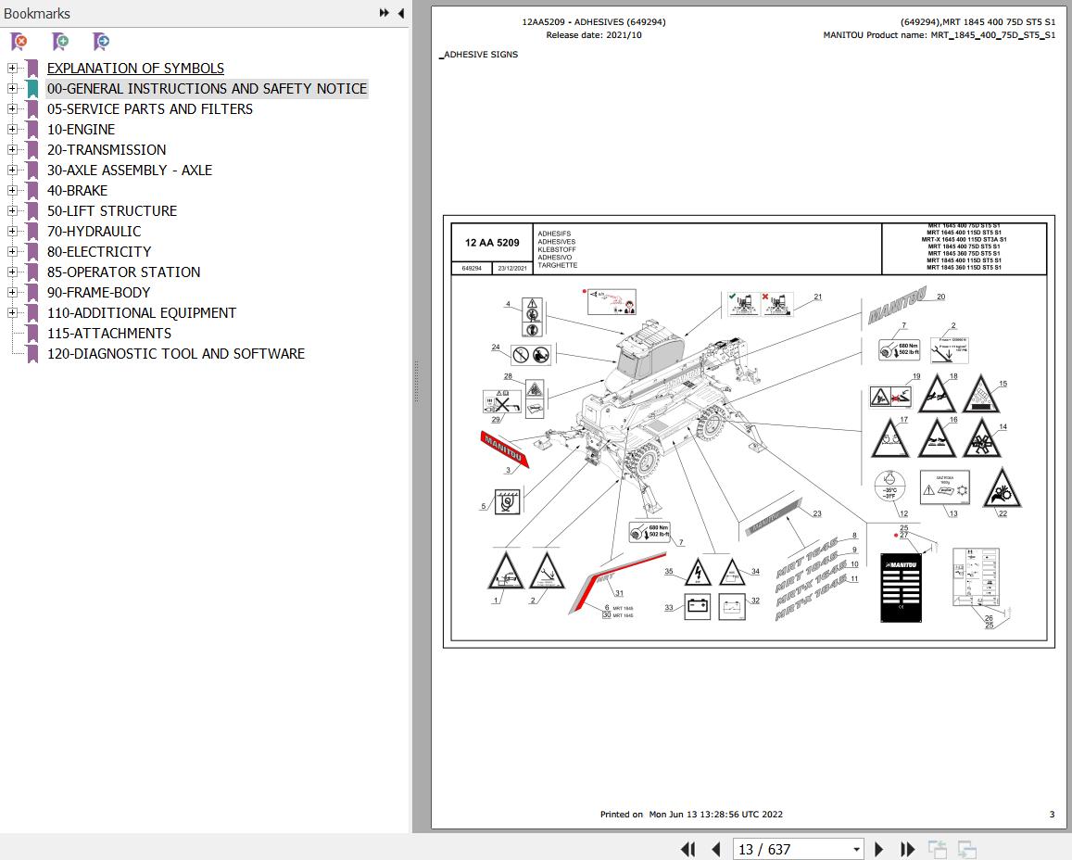Screen dimensions: 1072x860
Task: Open the 70-HYDRAULIC bookmark
Action: coord(95,232)
